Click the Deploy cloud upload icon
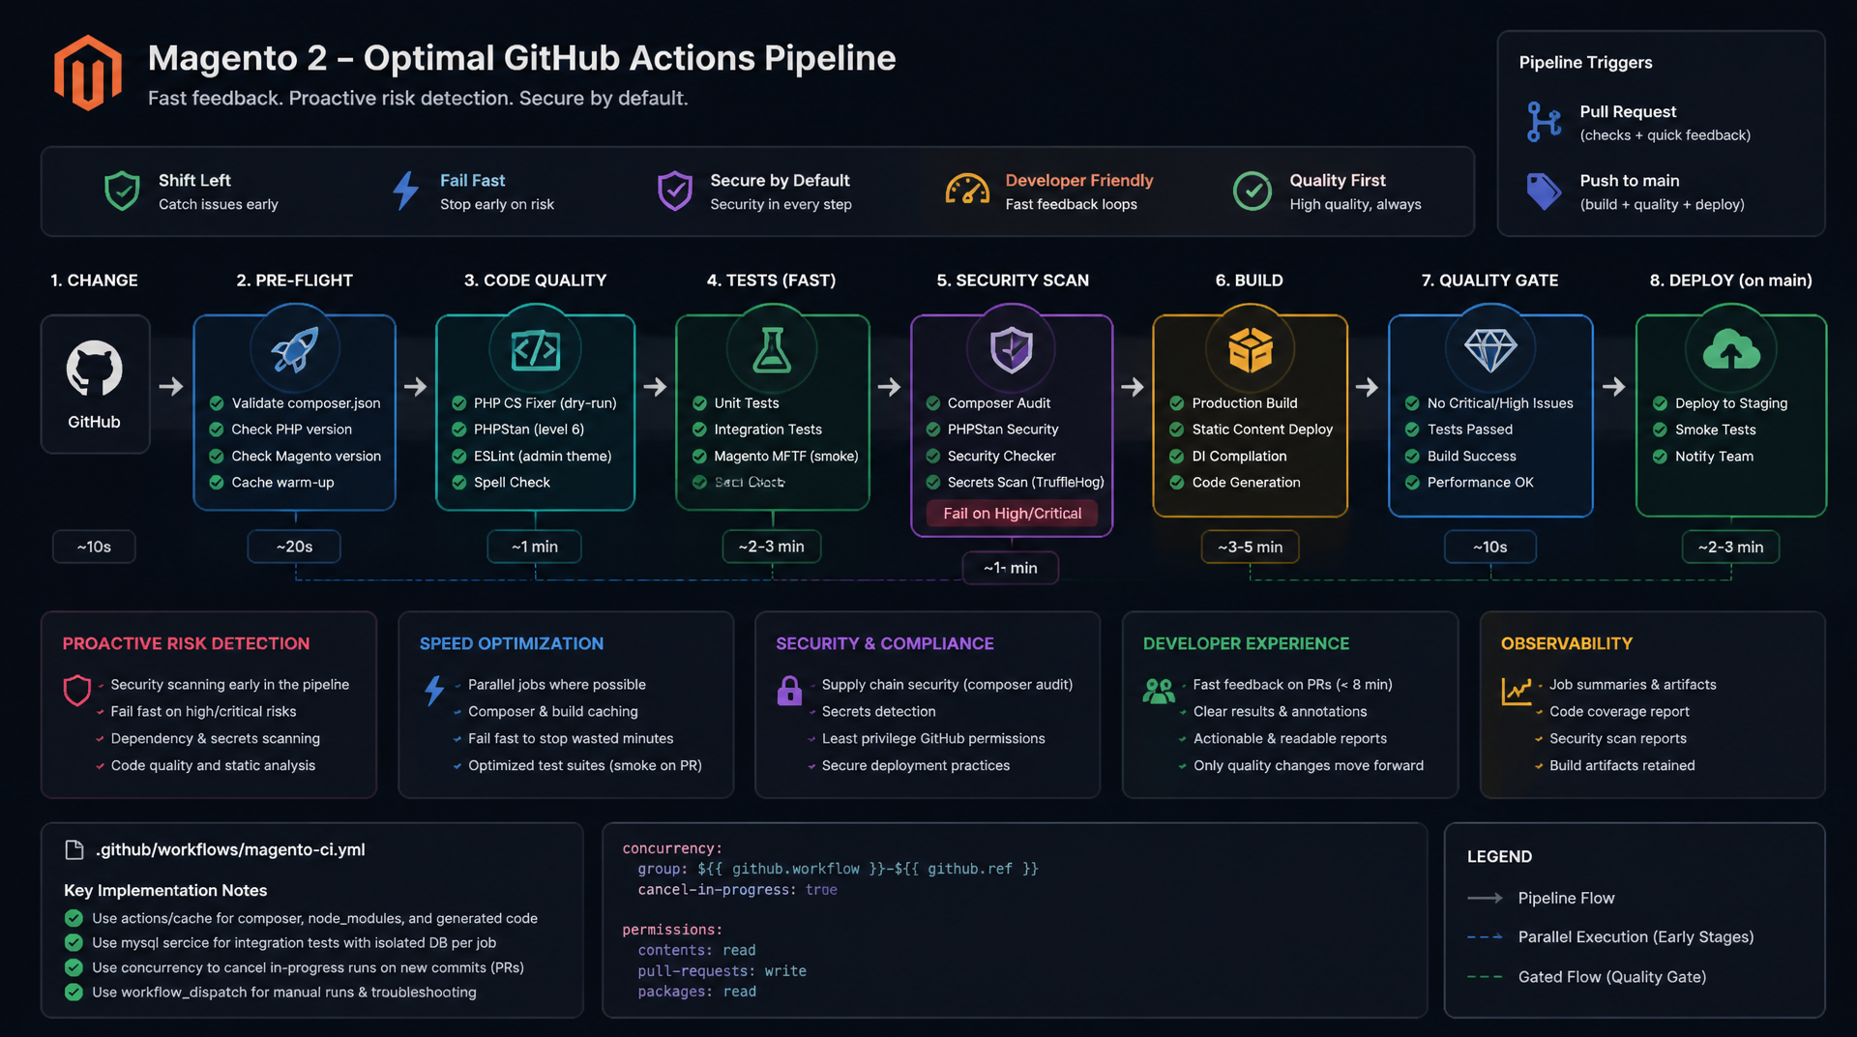The height and width of the screenshot is (1037, 1857). (x=1731, y=349)
